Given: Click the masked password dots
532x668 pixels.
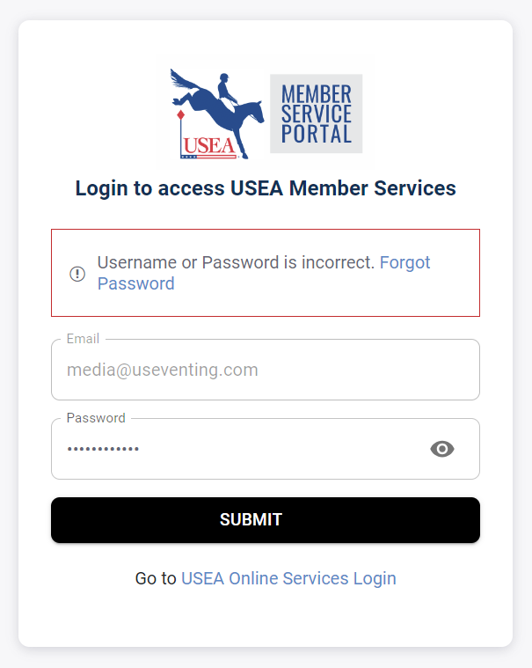Looking at the screenshot, I should pyautogui.click(x=103, y=449).
